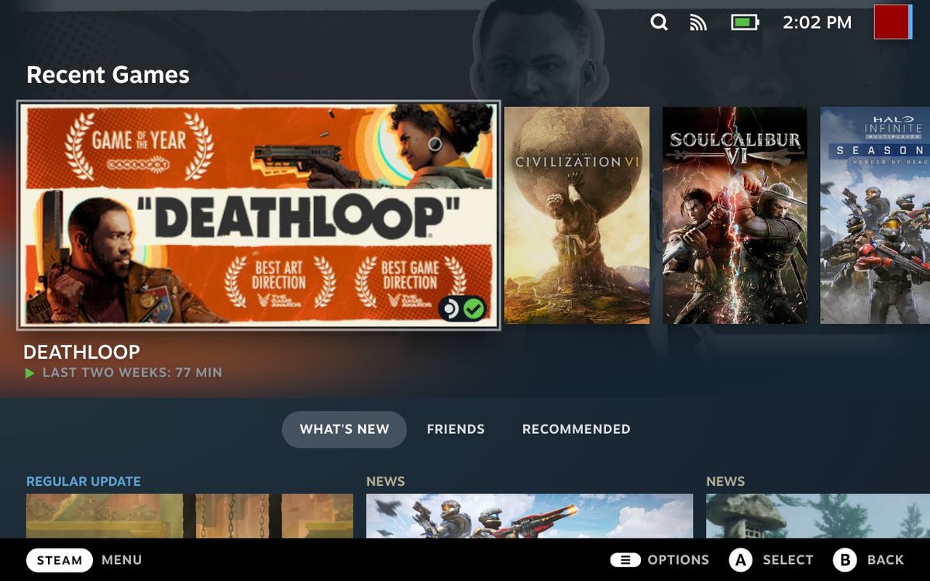
Task: Click the green play triangle under DEATHLOOP
Action: pos(30,373)
